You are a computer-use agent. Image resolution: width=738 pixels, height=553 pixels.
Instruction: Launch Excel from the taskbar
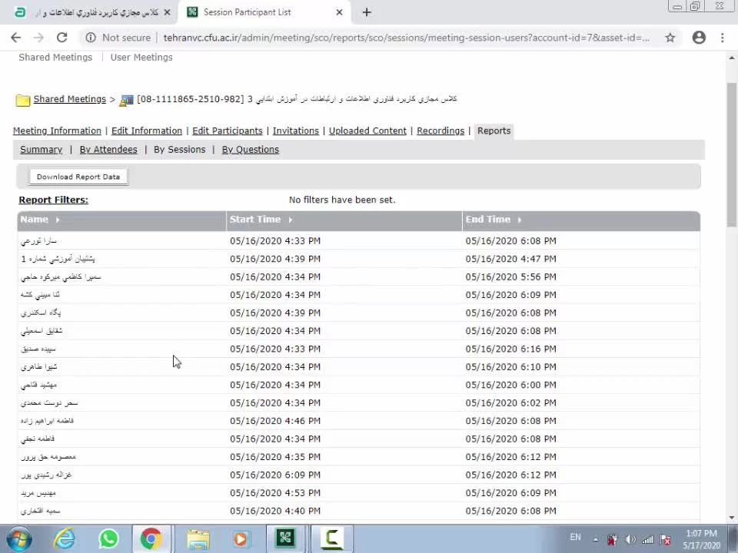click(x=285, y=539)
